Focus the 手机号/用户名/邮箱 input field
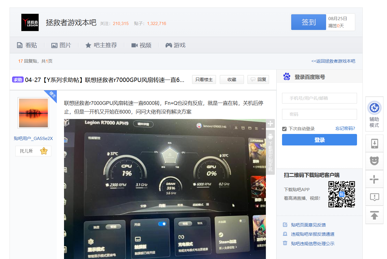 click(x=320, y=98)
